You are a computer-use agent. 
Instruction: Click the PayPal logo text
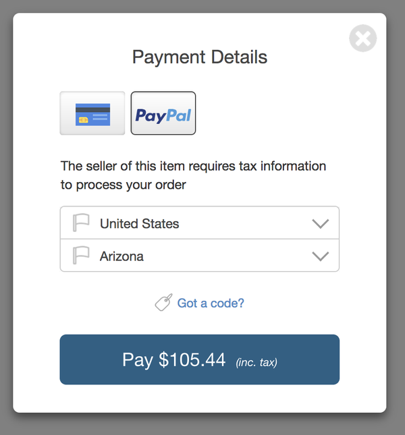click(x=163, y=115)
